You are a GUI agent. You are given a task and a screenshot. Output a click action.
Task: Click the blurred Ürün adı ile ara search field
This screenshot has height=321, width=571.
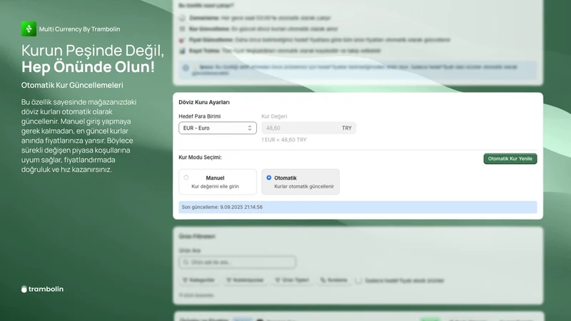[x=238, y=262]
